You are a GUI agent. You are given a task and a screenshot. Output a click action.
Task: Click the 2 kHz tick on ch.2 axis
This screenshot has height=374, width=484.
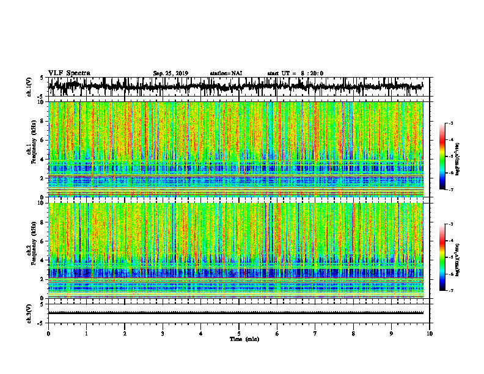(42, 279)
